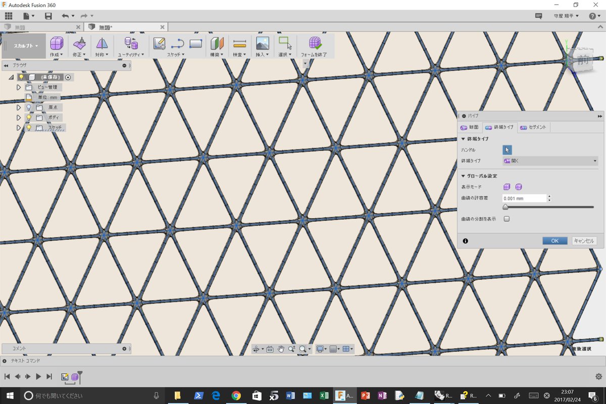Collapse the root (未保存) tree node
This screenshot has height=404, width=606.
11,77
